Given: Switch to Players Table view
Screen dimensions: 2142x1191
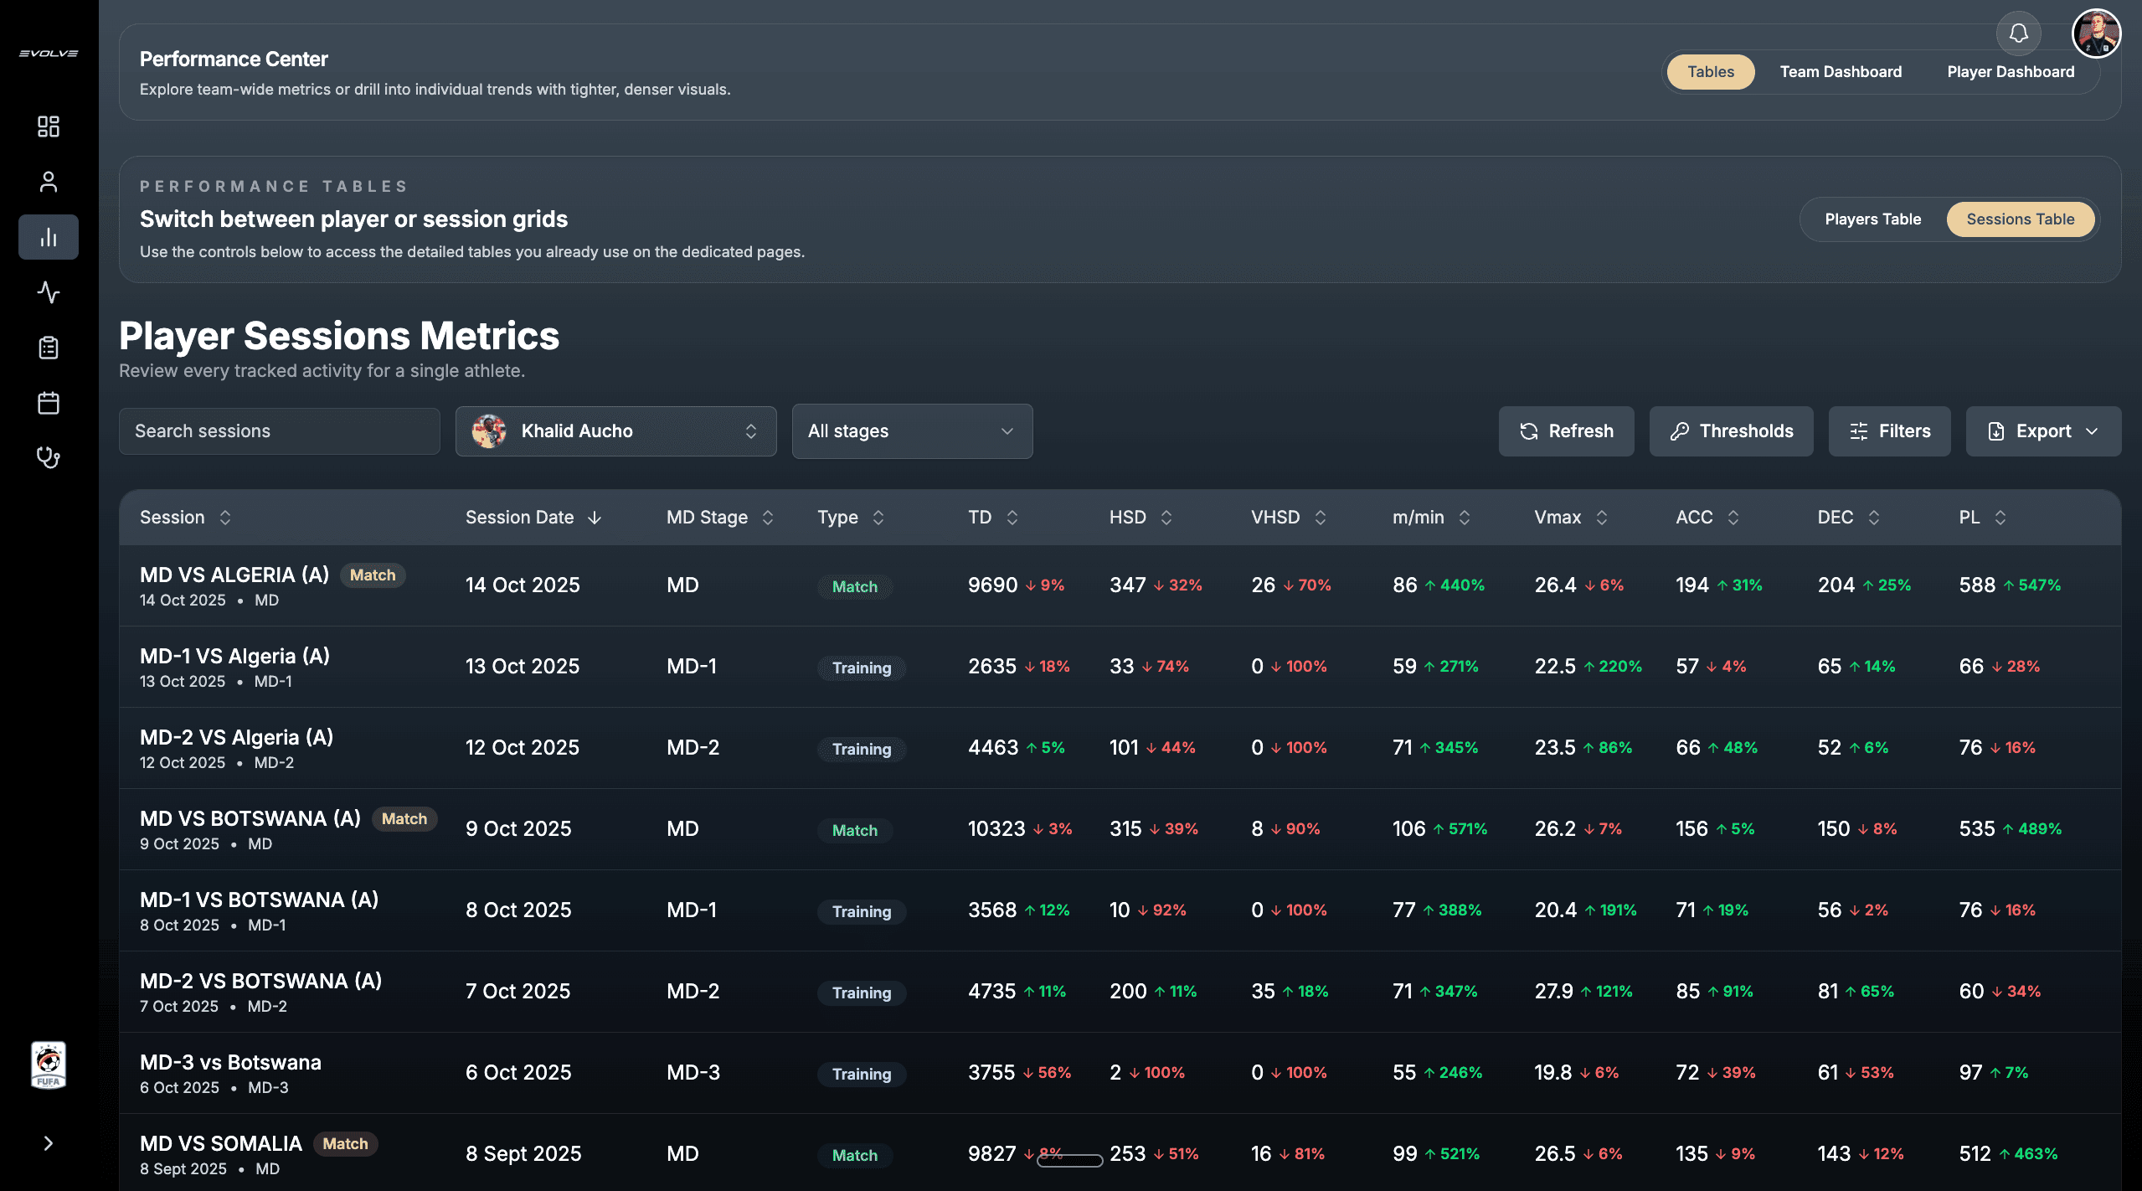Looking at the screenshot, I should point(1872,219).
